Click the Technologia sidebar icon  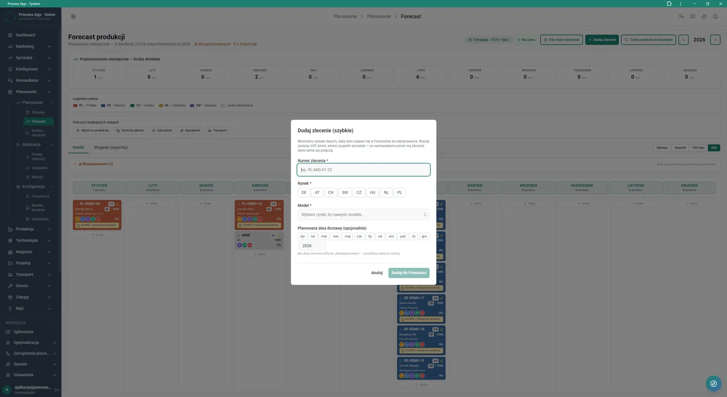coord(10,240)
